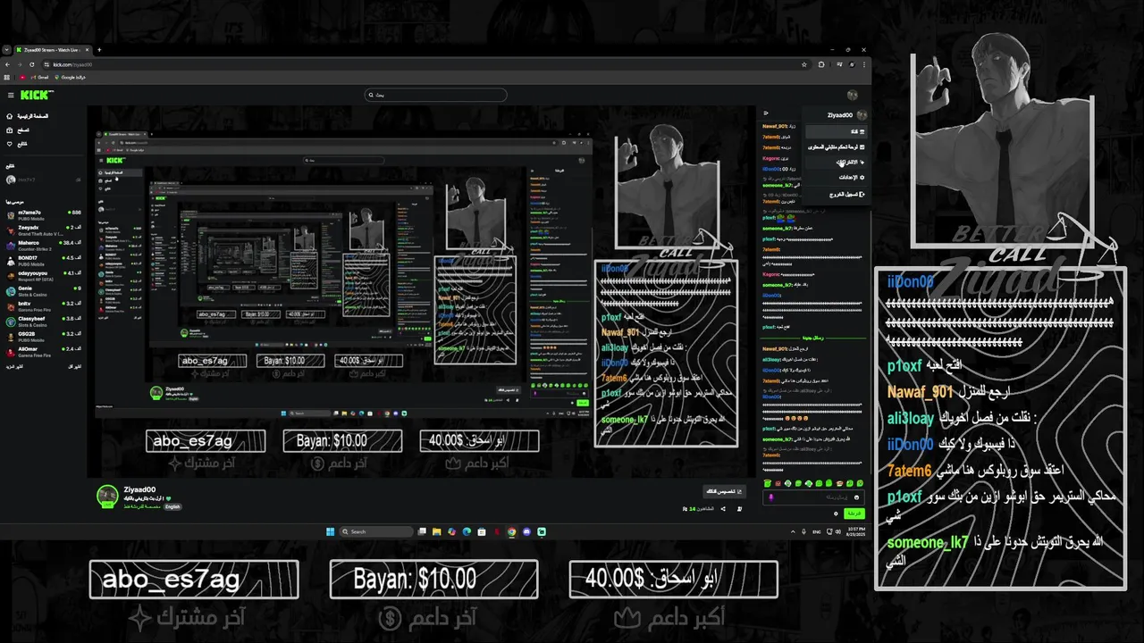Open Task View on the taskbar

(422, 531)
